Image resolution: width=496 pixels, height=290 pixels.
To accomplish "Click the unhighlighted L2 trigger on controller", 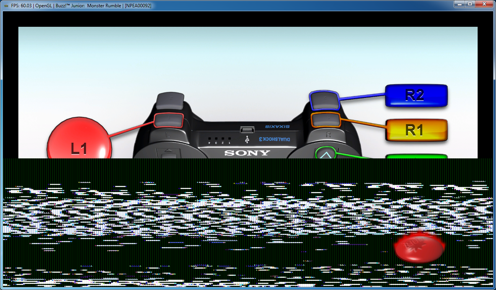I will pos(170,101).
